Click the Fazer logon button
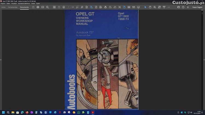The width and height of the screenshot is (205, 115). tap(197, 7)
